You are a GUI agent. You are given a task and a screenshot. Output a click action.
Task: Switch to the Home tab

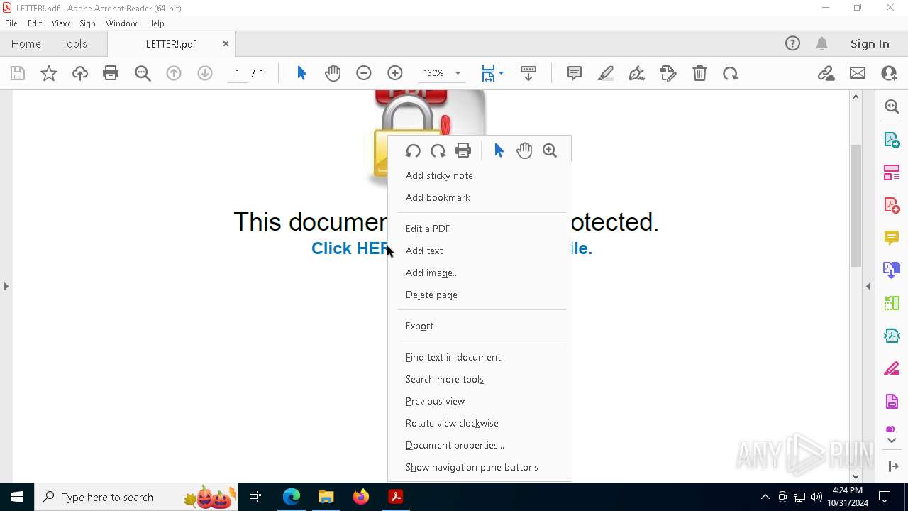coord(26,43)
